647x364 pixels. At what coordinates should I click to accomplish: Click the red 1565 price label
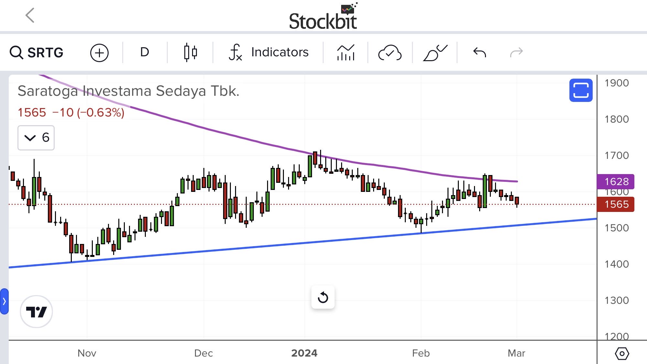[616, 204]
